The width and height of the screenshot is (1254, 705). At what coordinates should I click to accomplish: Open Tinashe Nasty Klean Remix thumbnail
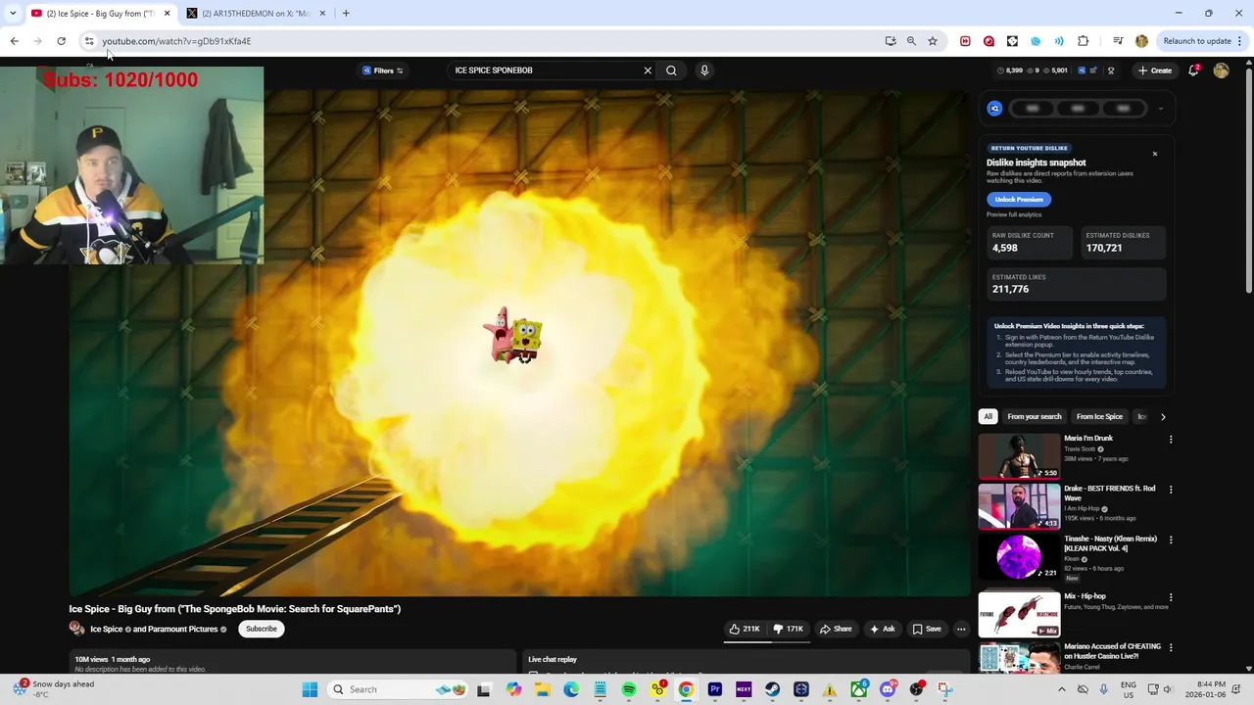[1019, 556]
